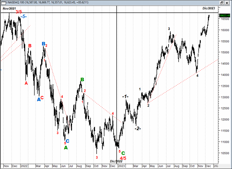Viewport: 232px width, 169px height.
Task: Click the red 3/5 wave label
Action: (x=19, y=12)
